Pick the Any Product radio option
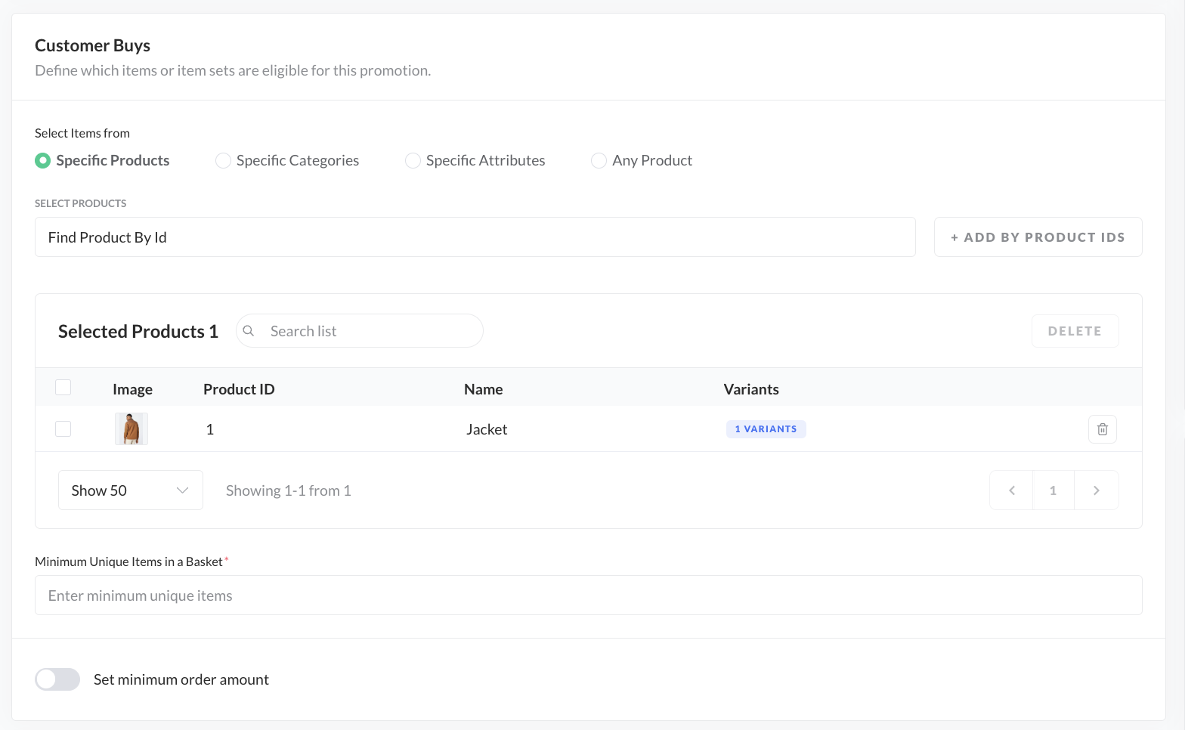Screen dimensions: 1185x730 point(599,160)
